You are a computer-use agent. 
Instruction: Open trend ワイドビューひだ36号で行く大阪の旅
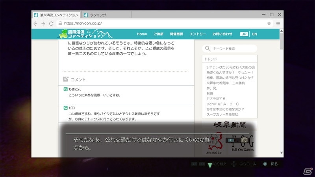point(230,67)
